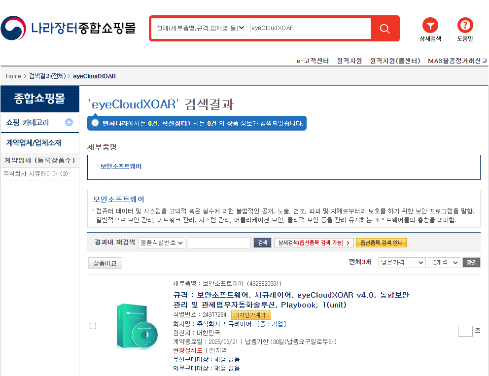Open 상세검색 via the red funnel icon

click(x=430, y=26)
